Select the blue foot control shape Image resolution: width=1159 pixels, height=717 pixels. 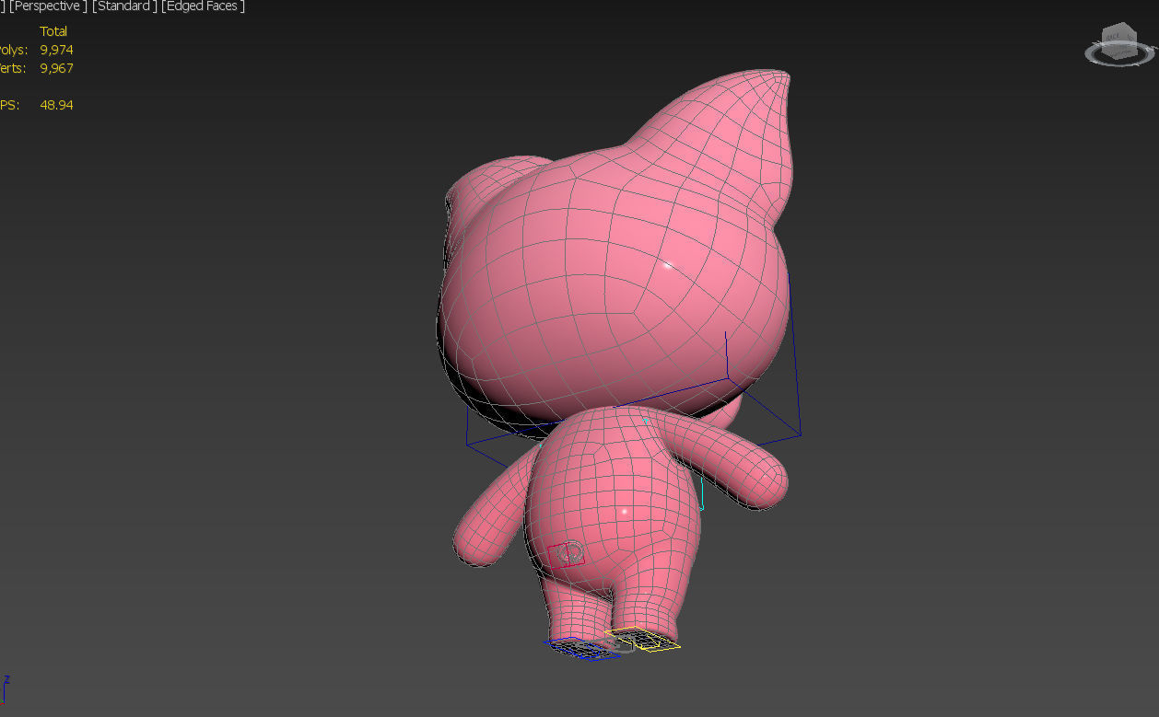click(x=580, y=648)
